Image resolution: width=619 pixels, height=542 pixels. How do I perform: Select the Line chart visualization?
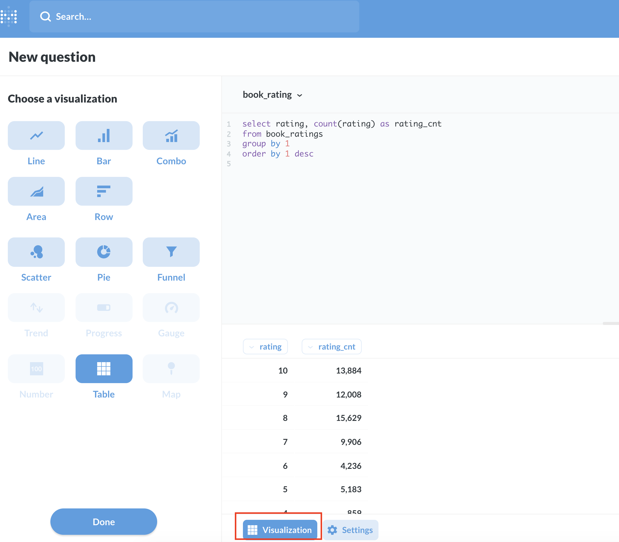tap(36, 135)
